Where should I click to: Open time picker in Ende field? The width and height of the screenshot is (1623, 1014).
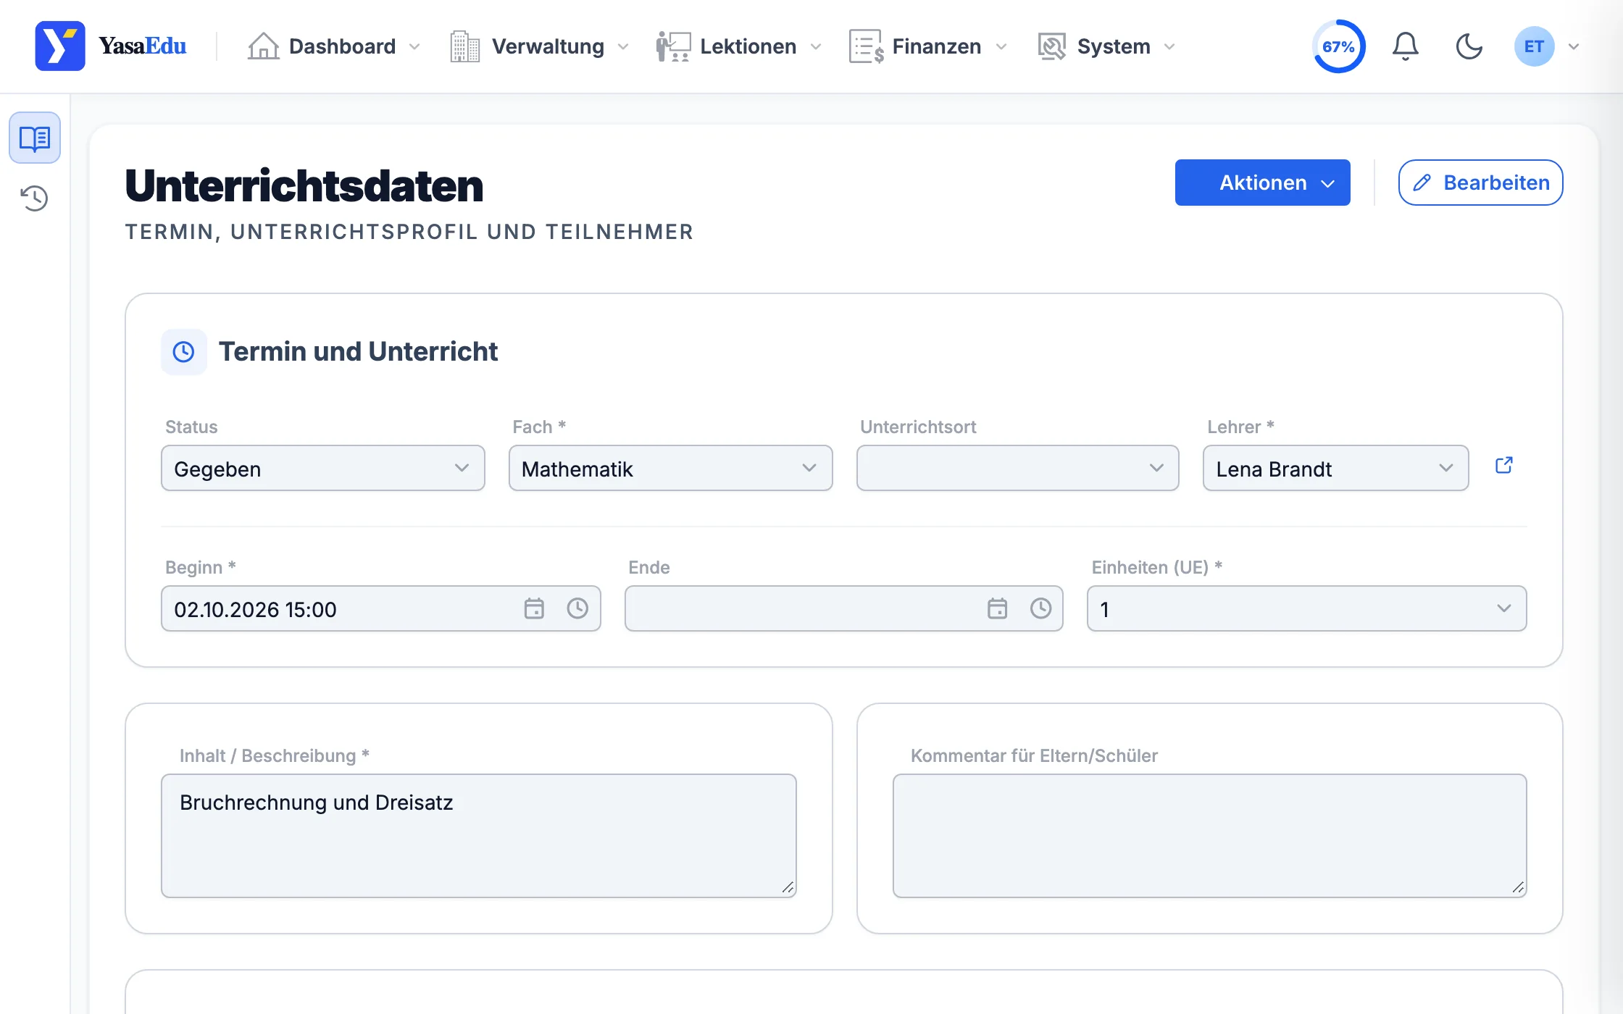(x=1040, y=608)
